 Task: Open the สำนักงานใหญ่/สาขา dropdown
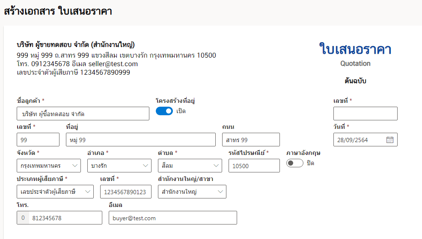click(x=192, y=192)
